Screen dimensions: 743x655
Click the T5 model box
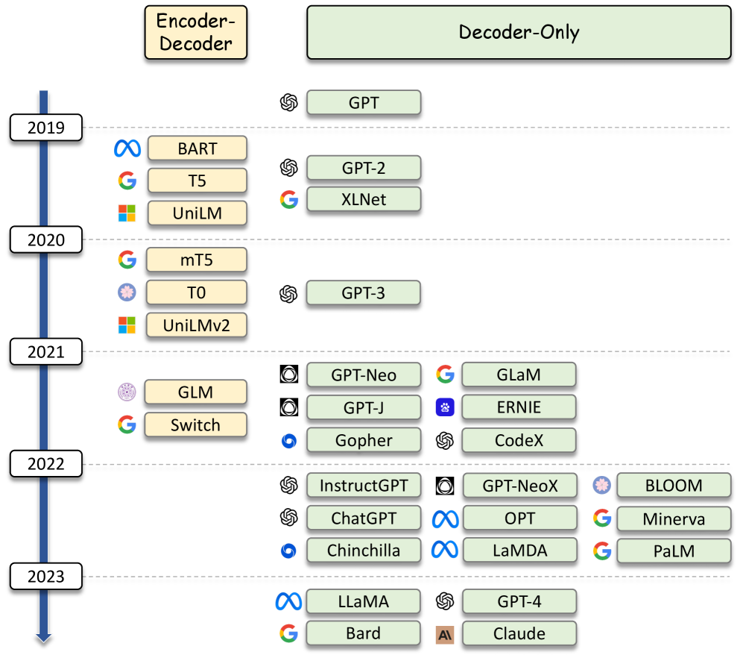197,181
